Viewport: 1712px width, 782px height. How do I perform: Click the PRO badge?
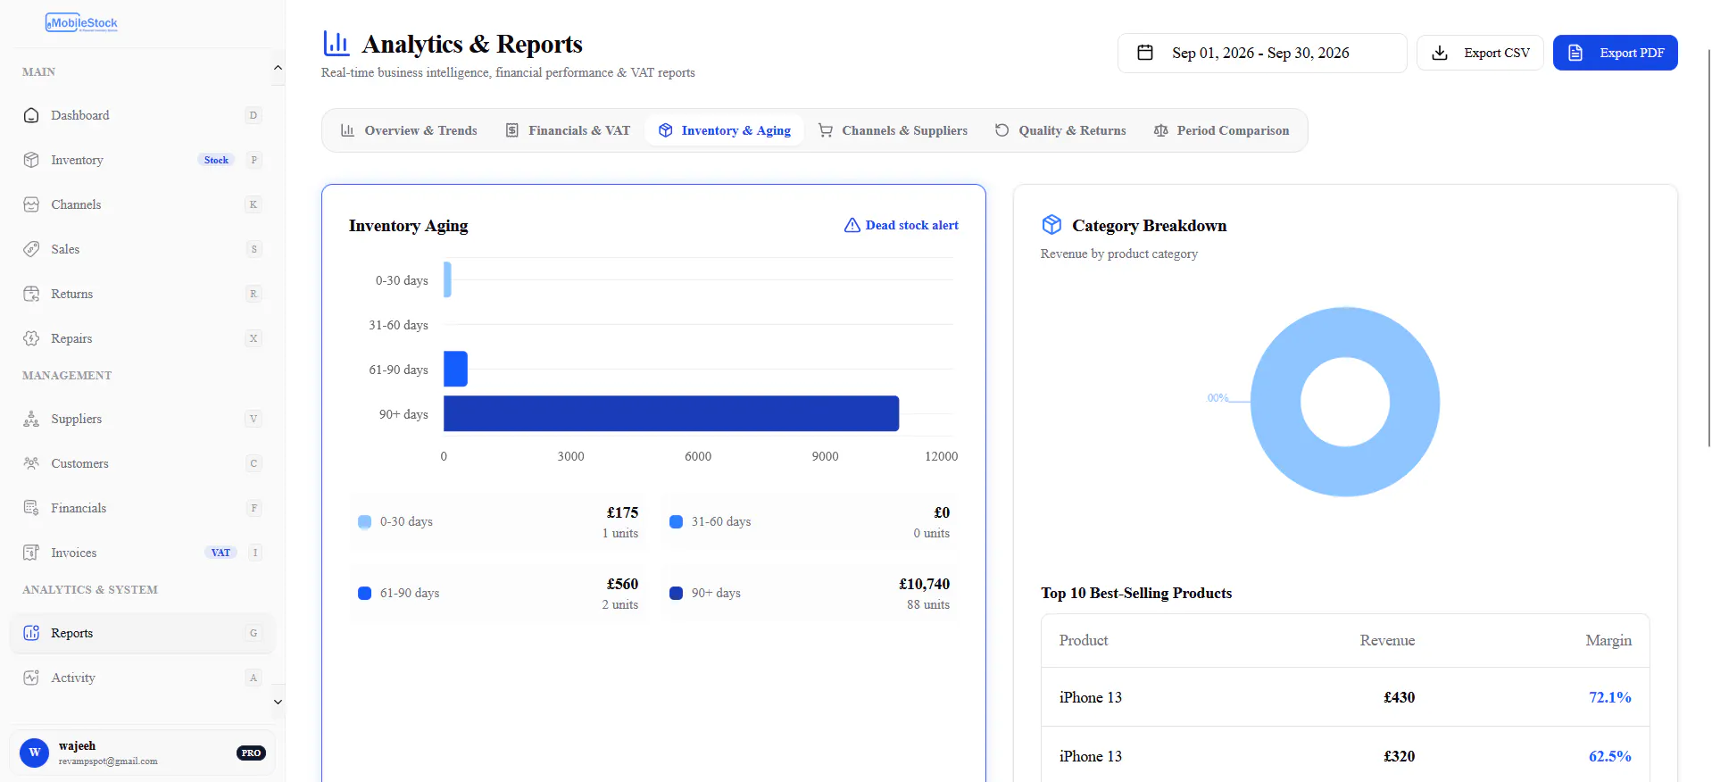pos(251,753)
